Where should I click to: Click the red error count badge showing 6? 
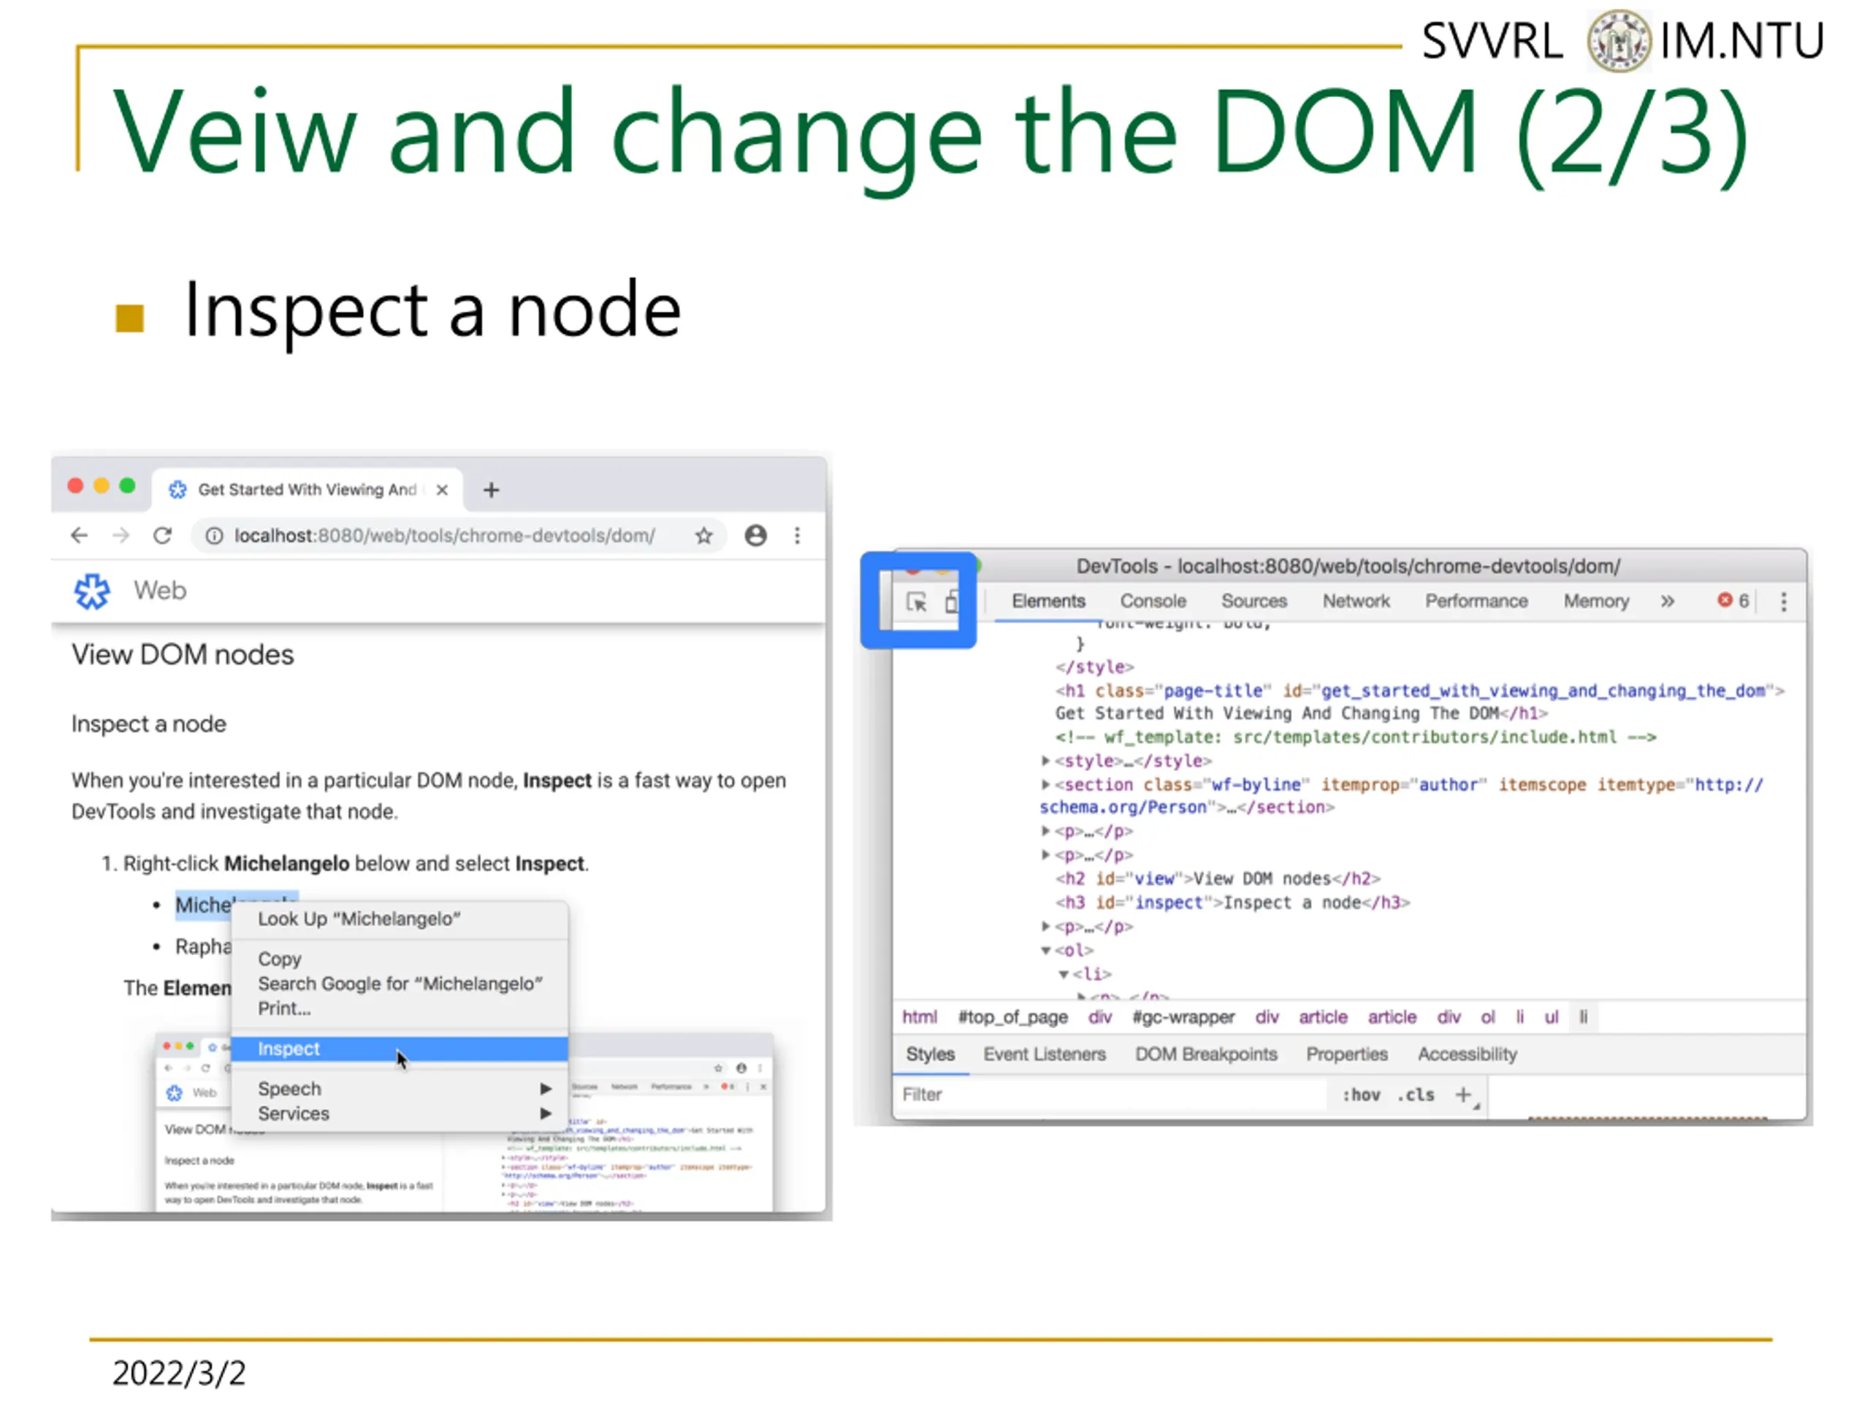(1733, 601)
